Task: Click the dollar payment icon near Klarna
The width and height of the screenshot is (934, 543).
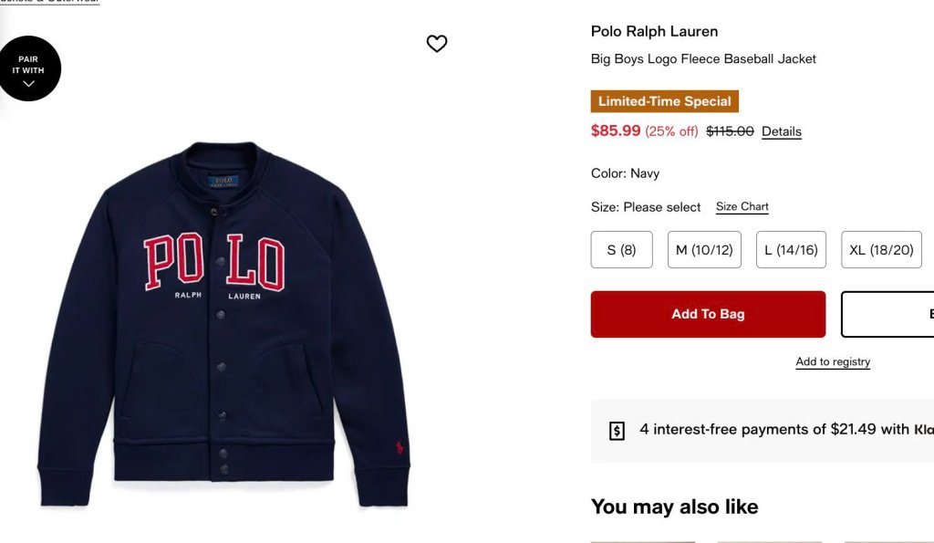Action: (x=617, y=431)
